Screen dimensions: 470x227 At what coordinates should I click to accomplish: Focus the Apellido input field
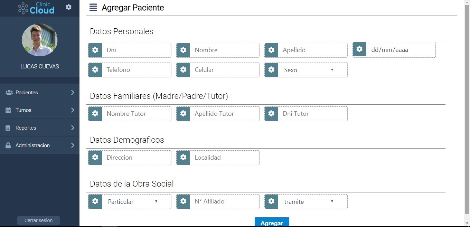point(313,50)
